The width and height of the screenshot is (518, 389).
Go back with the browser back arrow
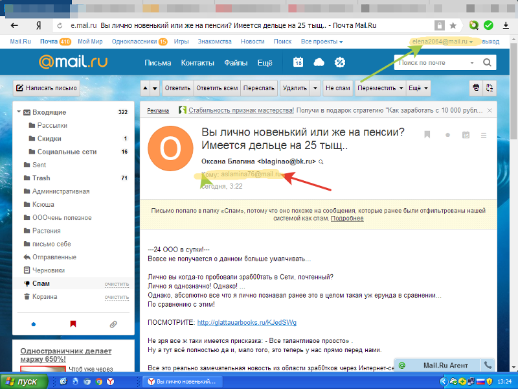pyautogui.click(x=14, y=25)
